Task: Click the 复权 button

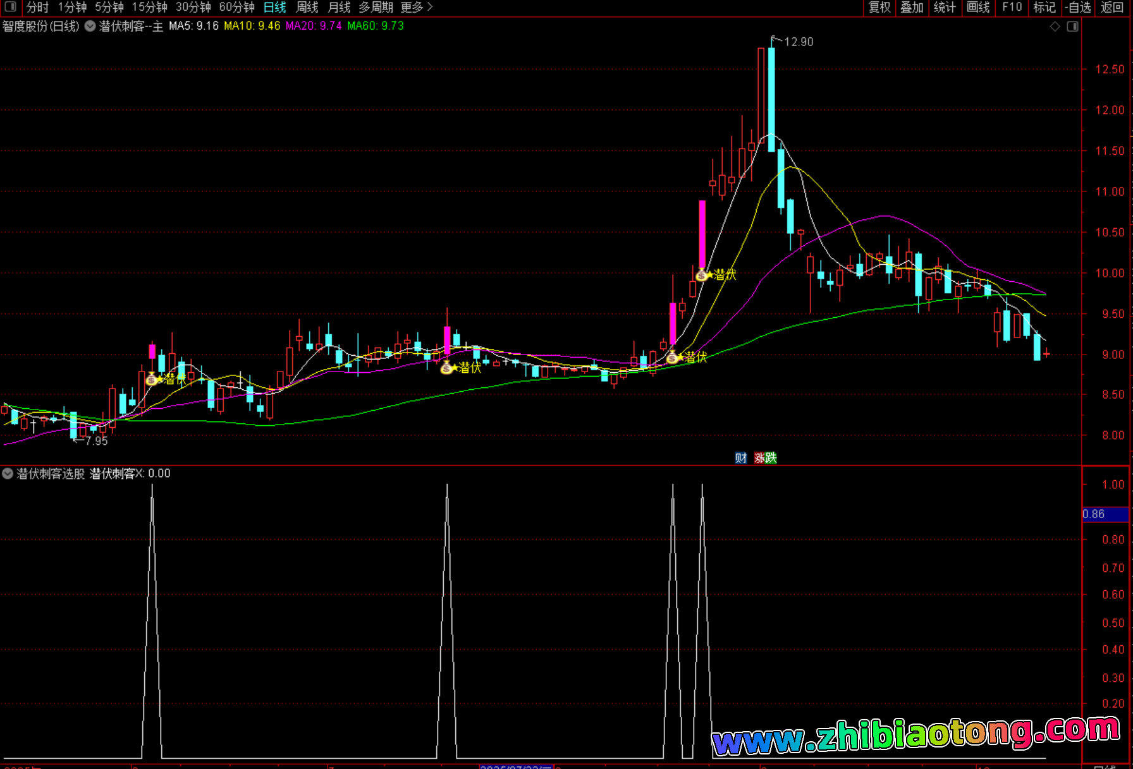Action: (879, 7)
